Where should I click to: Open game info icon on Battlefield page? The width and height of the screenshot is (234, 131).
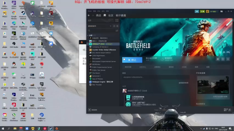223,59
